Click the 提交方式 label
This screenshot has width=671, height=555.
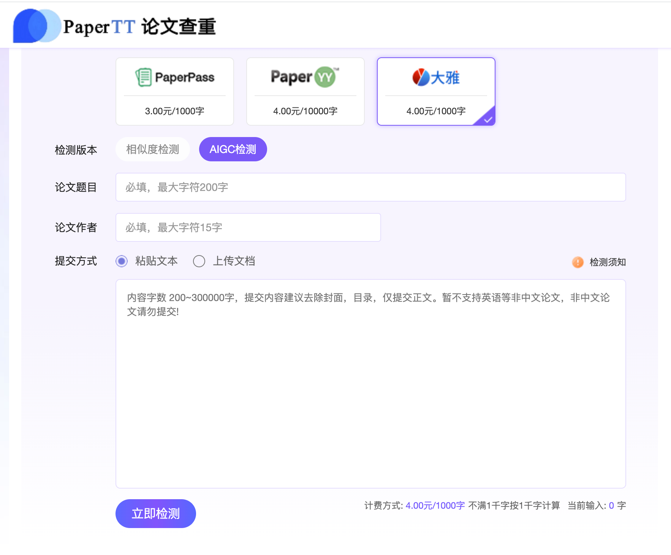click(76, 261)
